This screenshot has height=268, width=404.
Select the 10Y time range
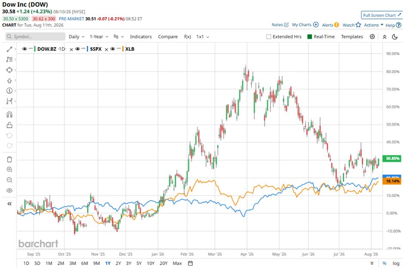tap(150, 263)
